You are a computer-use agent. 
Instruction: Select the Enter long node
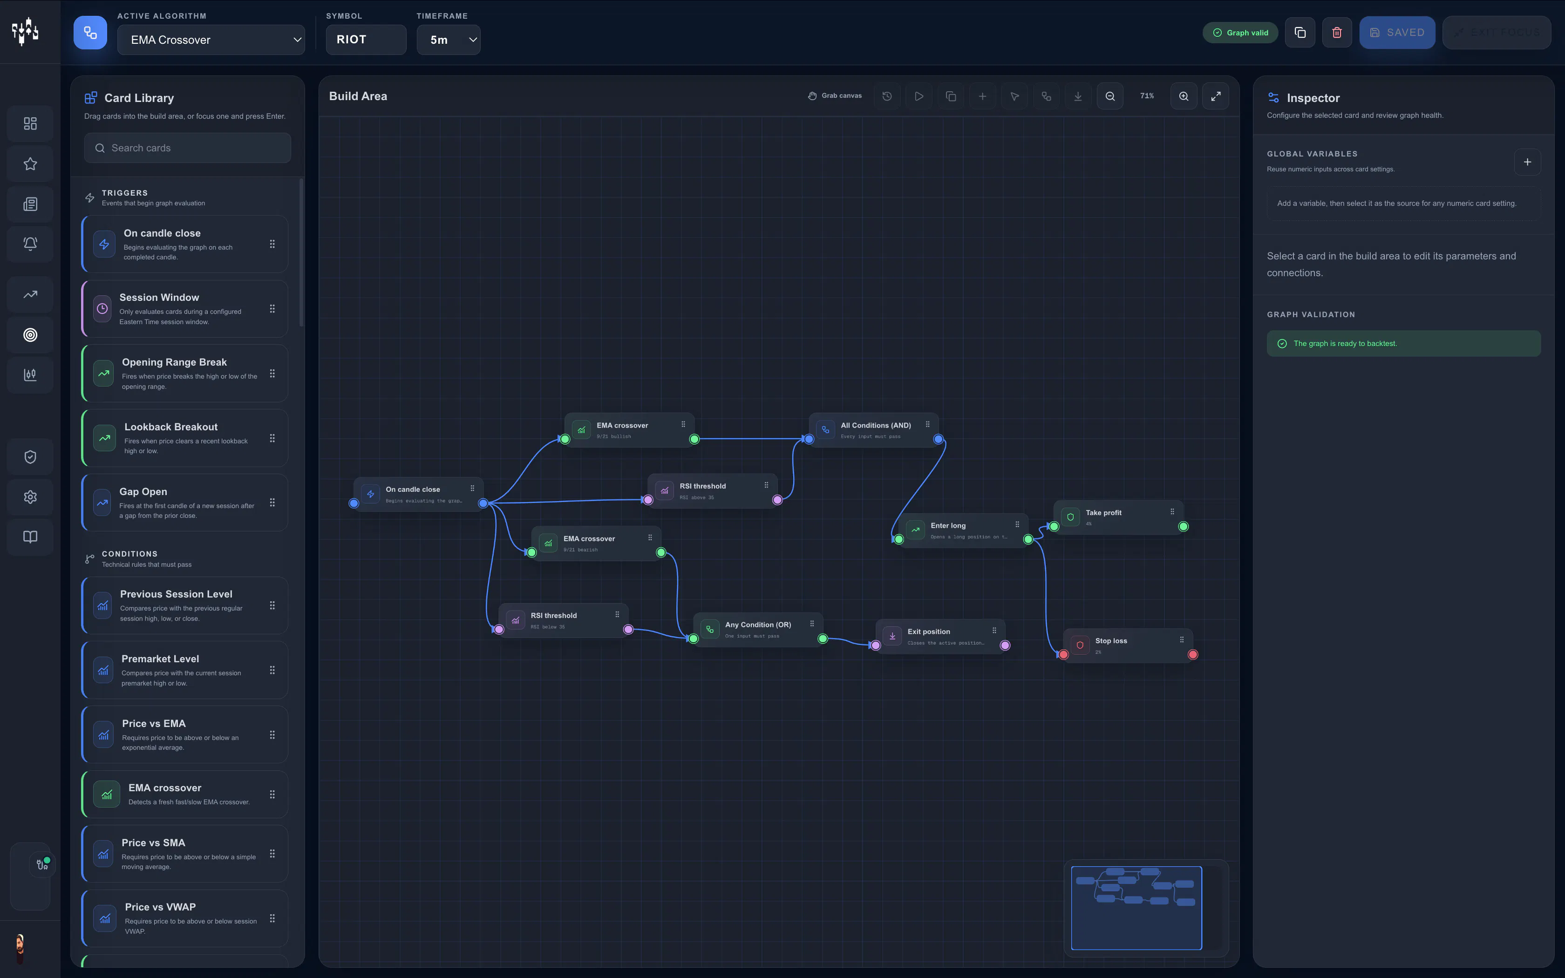964,530
